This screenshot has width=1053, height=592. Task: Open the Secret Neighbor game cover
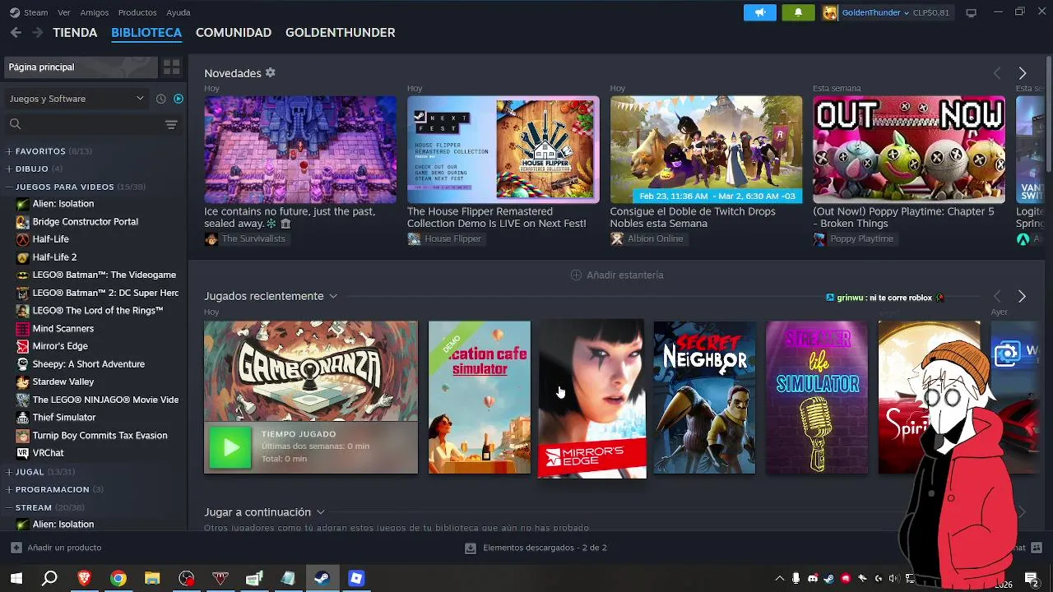point(704,397)
